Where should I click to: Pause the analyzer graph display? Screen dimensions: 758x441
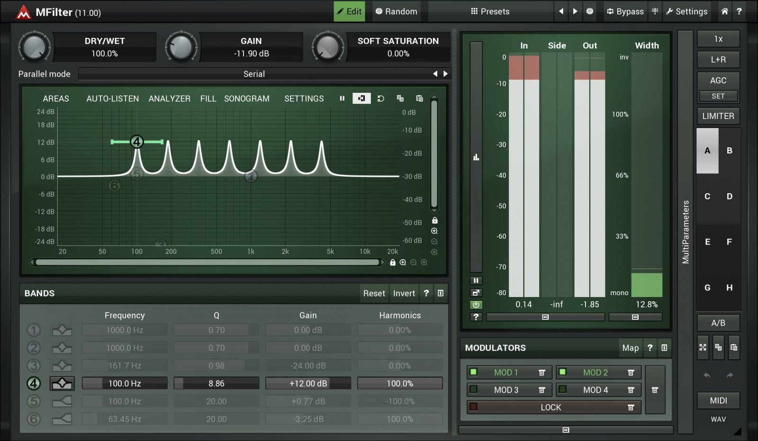click(x=342, y=99)
